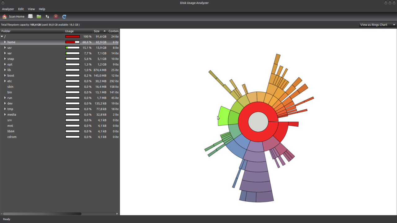
Task: Click the 292 items count of etc
Action: coord(114,81)
